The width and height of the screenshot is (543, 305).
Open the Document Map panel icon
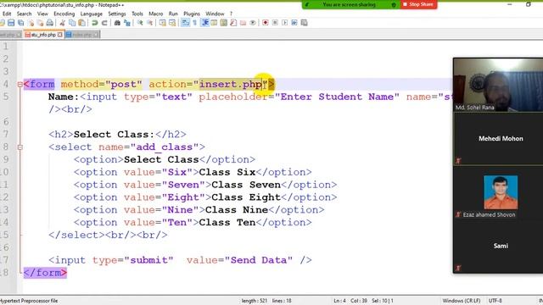224,23
